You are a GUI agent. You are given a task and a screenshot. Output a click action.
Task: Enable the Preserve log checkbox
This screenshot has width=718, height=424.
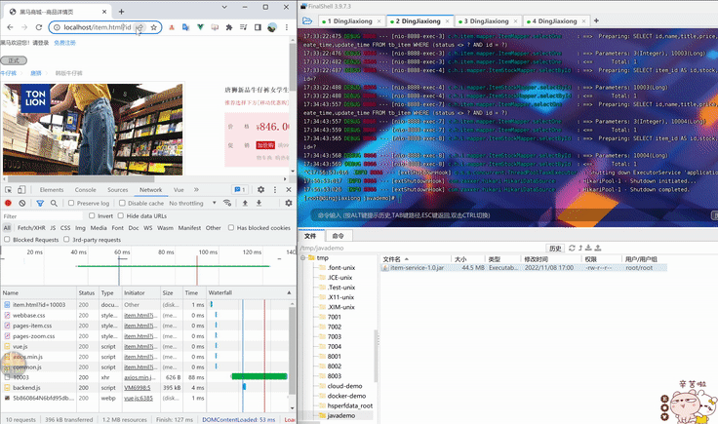[x=70, y=203]
